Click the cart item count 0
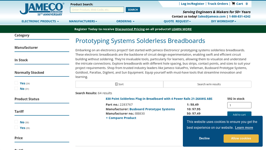 [247, 4]
